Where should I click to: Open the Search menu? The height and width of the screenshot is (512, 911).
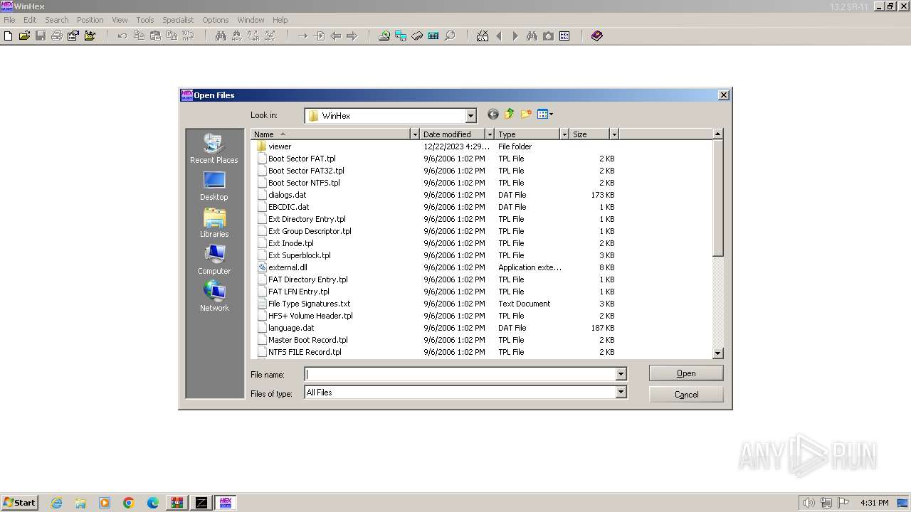tap(57, 20)
